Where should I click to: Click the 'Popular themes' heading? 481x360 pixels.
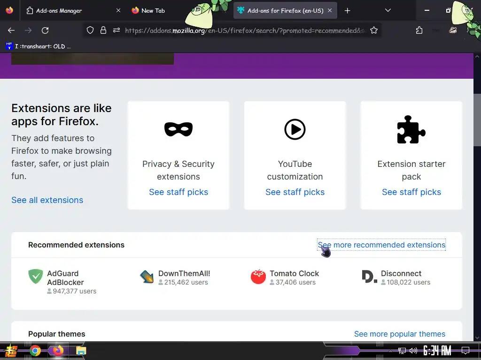click(x=57, y=334)
